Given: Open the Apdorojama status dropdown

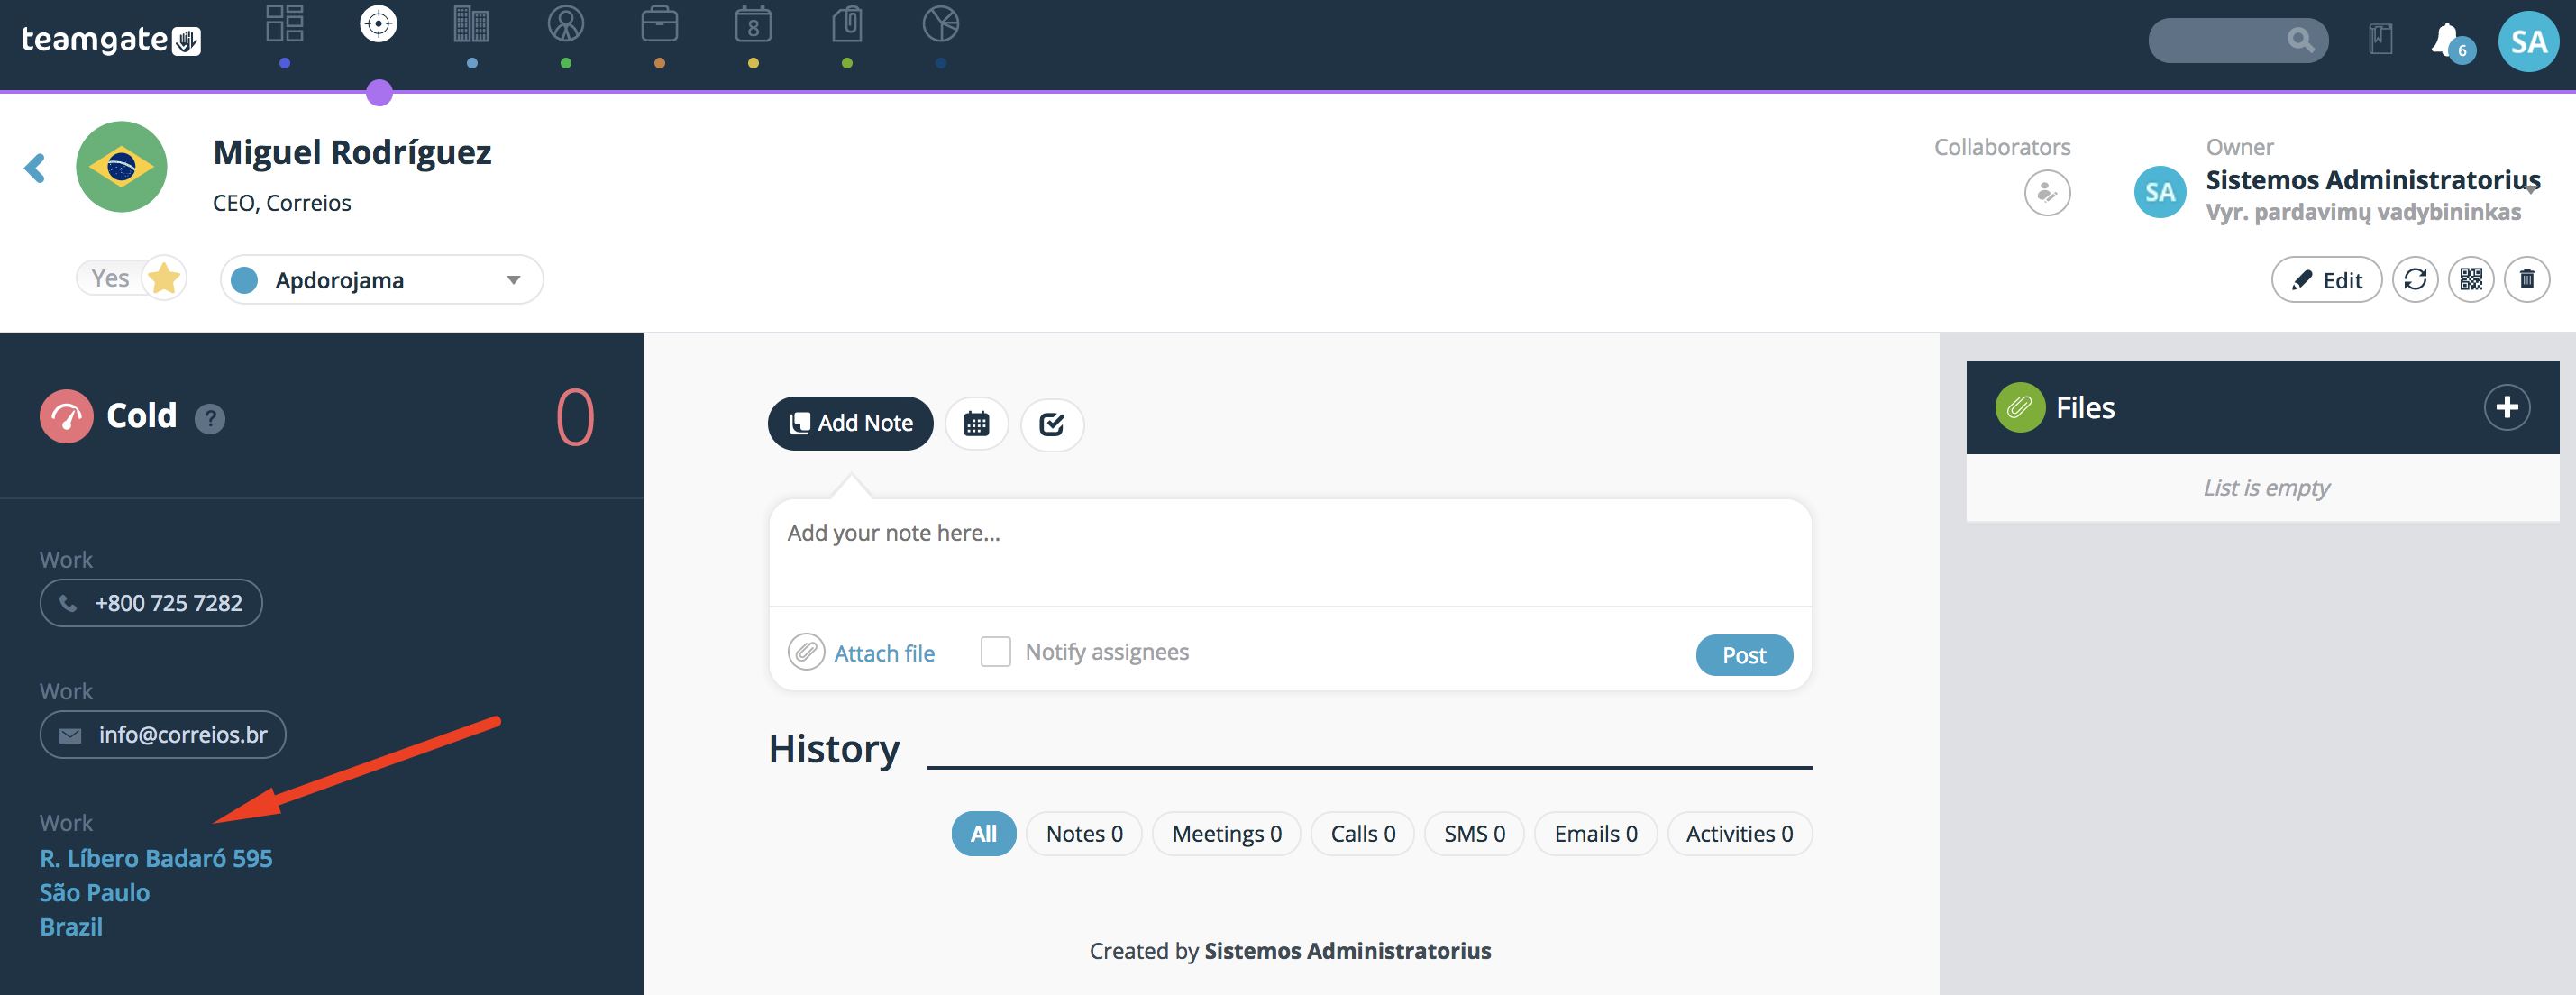Looking at the screenshot, I should (x=381, y=280).
